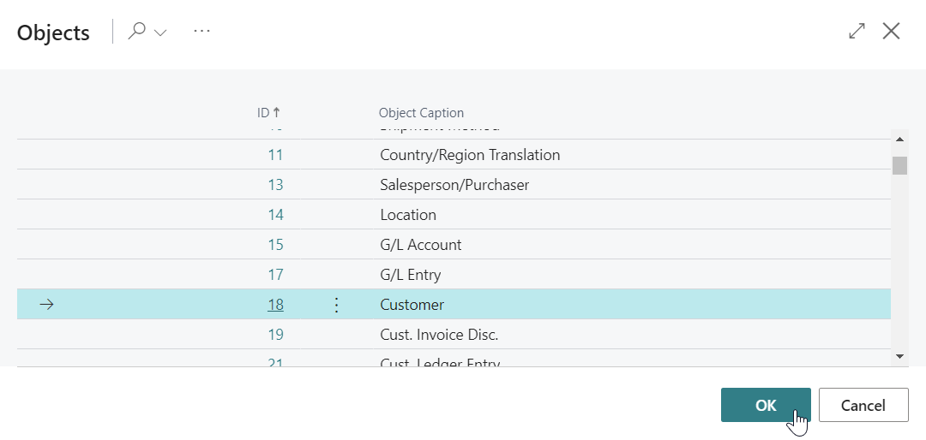Screen dimensions: 926x440
Task: Open ID 18 Customer link
Action: pyautogui.click(x=275, y=305)
